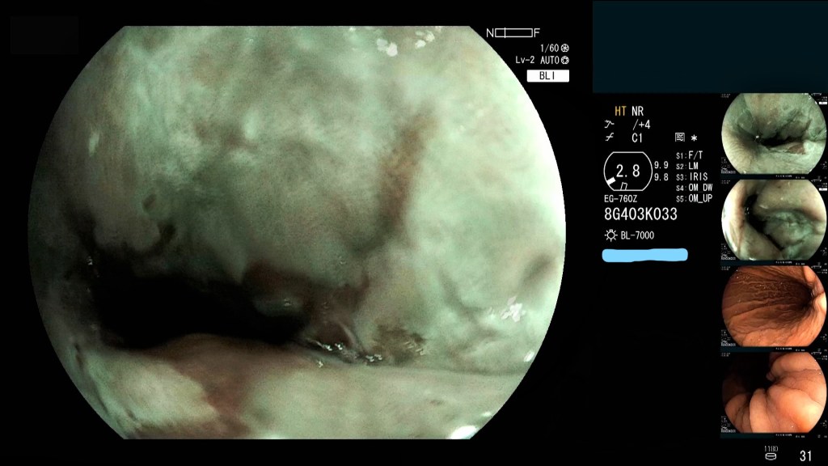Toggle the BLI imaging mode label
Screen dimensions: 828x466
coord(547,76)
